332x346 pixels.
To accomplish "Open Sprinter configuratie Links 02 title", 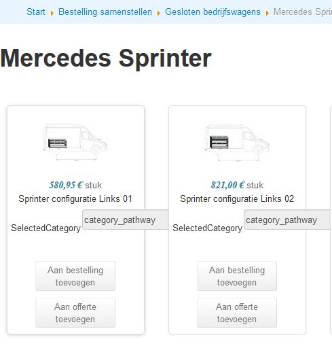I will pos(237,199).
